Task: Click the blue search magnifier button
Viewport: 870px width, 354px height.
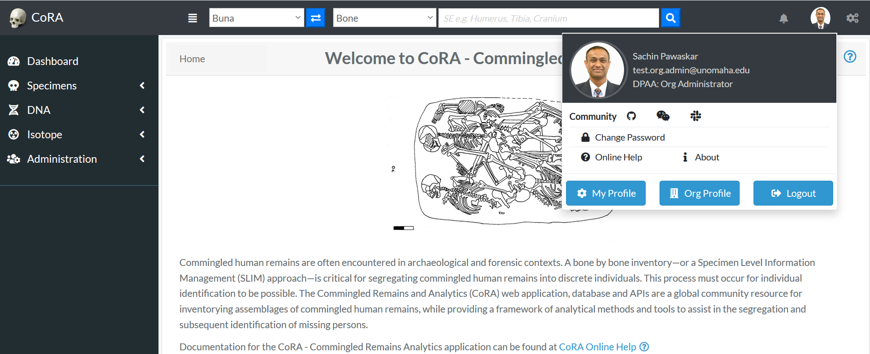Action: coord(671,18)
